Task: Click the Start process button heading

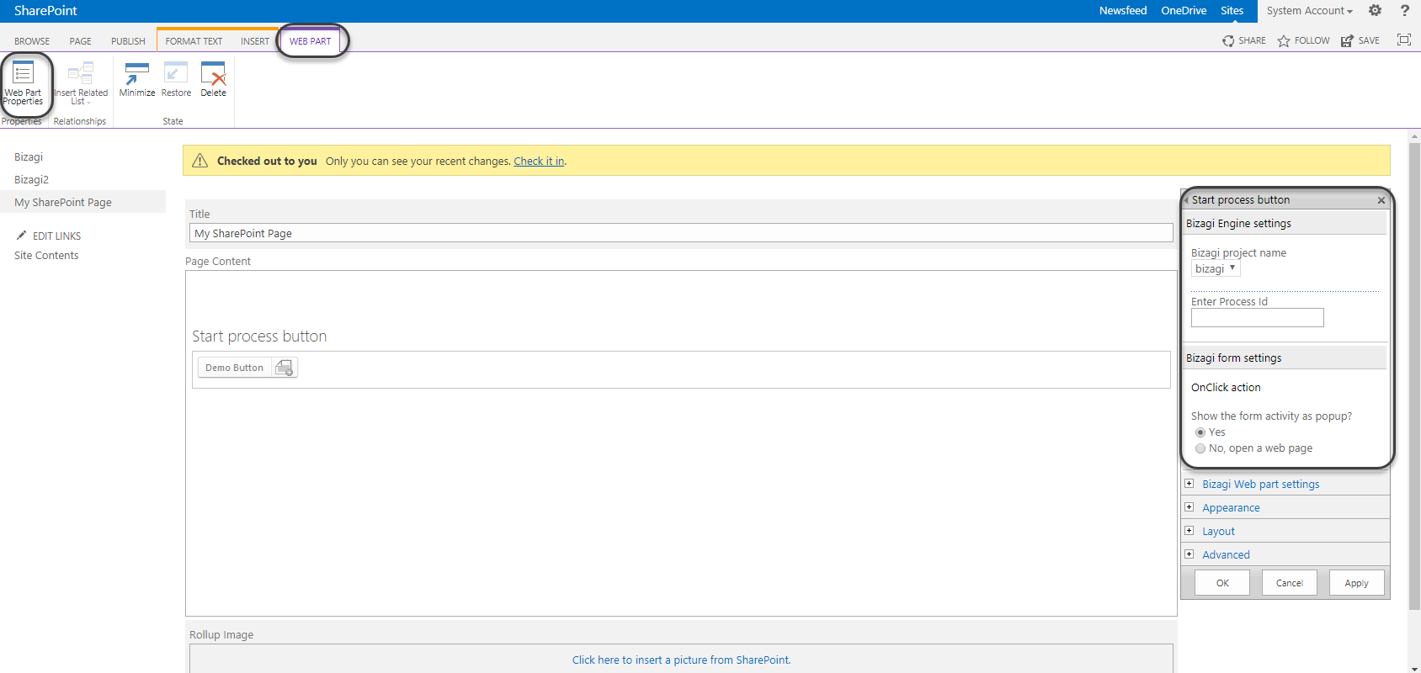Action: coord(259,336)
